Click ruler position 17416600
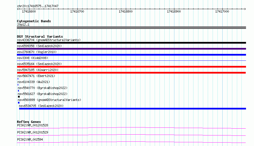254x146 pixels. tap(29, 11)
